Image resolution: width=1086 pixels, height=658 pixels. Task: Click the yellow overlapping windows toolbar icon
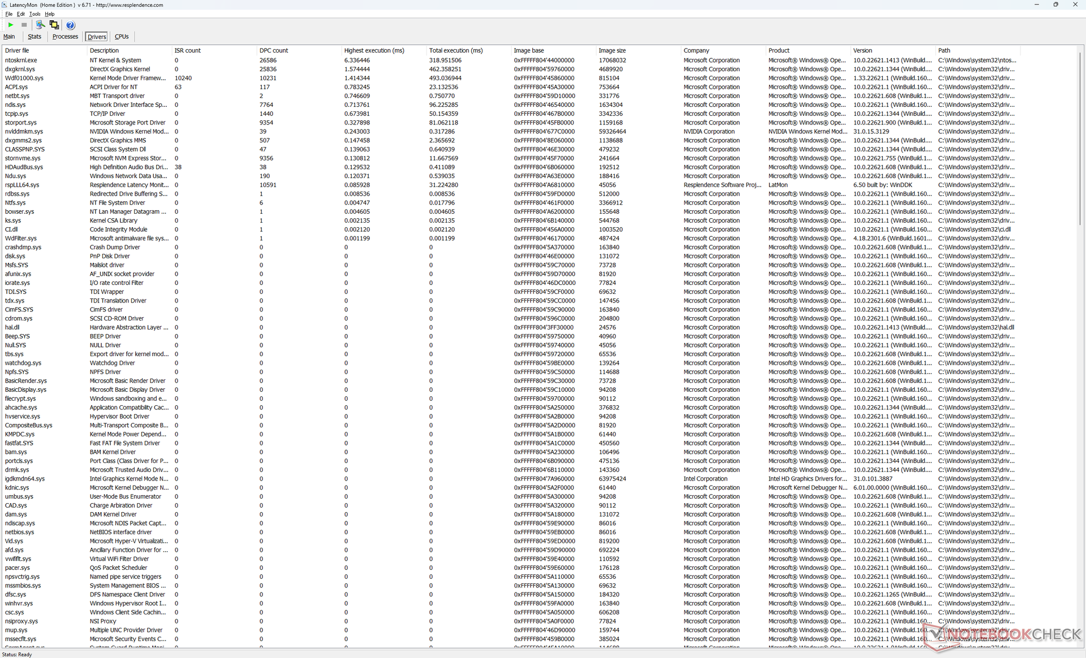click(x=54, y=25)
